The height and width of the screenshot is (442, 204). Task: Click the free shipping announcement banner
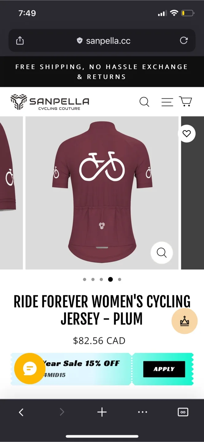(x=102, y=71)
